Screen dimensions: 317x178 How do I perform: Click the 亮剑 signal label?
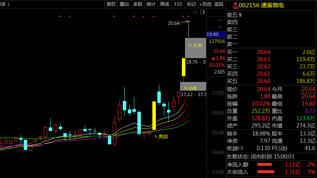(161, 137)
